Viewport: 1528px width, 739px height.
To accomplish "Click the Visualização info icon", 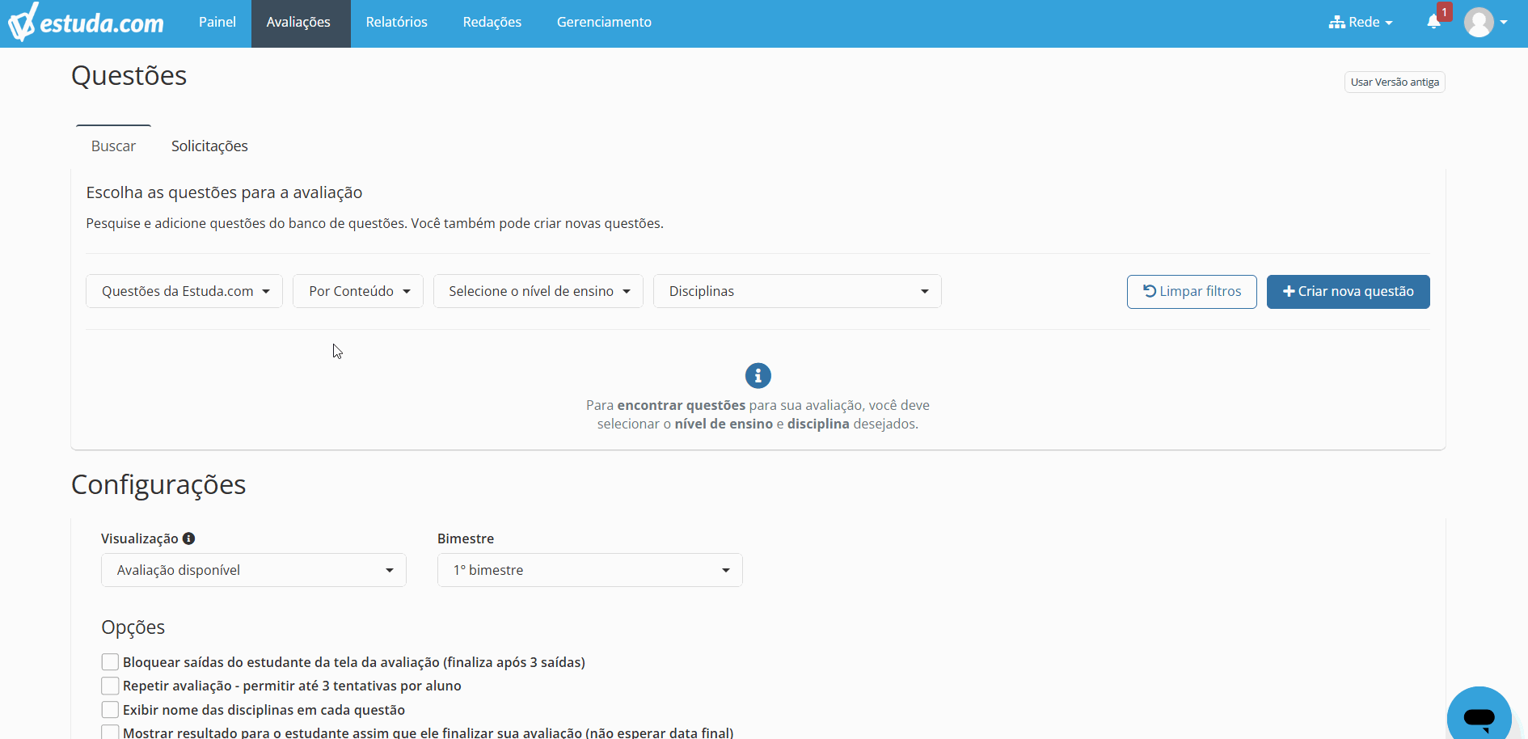I will tap(188, 538).
